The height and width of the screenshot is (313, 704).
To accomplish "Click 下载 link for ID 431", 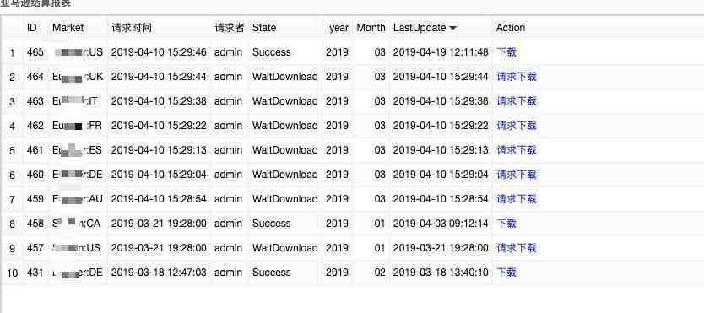I will coord(506,273).
